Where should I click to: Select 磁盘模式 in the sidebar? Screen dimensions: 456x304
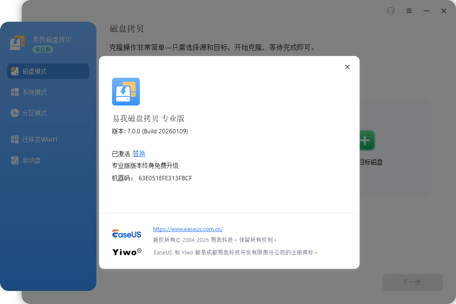point(48,71)
